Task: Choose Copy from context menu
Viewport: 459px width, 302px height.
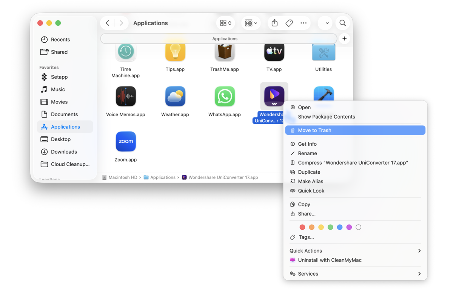Action: pyautogui.click(x=355, y=204)
